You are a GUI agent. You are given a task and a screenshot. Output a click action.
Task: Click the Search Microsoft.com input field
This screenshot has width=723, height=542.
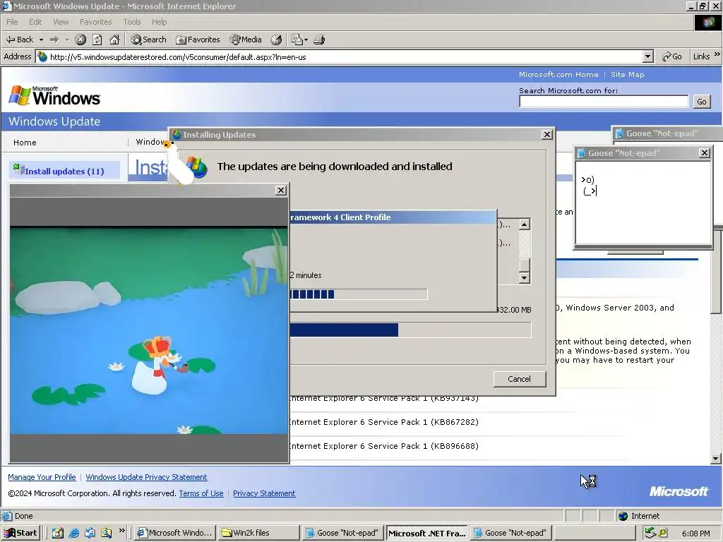[x=604, y=102]
